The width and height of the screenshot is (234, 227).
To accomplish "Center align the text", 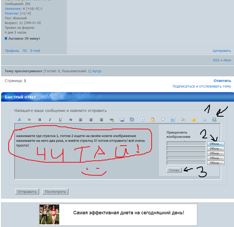I will coord(91,120).
